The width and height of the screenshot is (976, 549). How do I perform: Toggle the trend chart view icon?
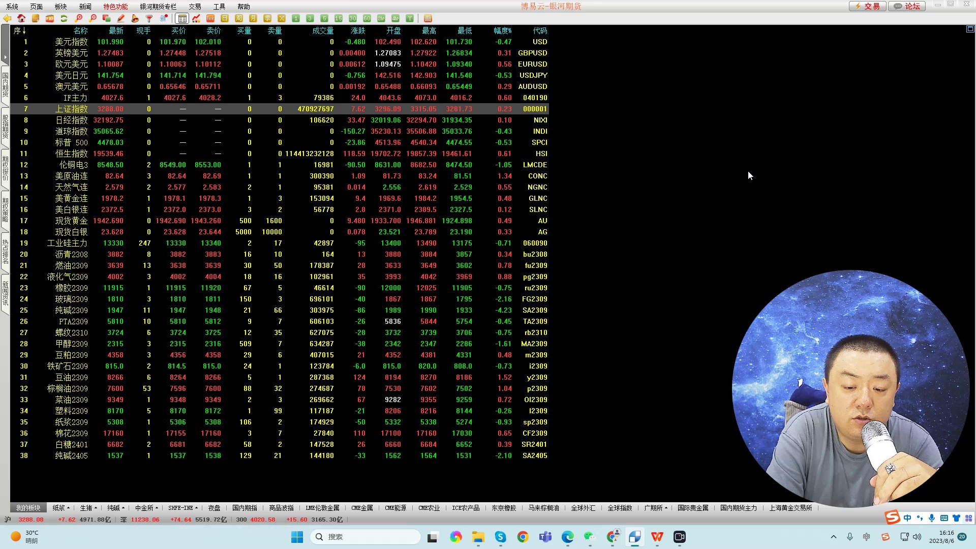point(196,18)
